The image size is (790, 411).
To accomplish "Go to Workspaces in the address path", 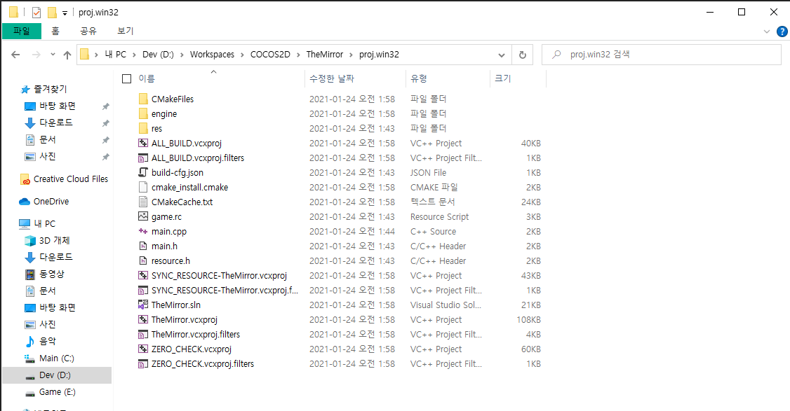I will pos(212,55).
